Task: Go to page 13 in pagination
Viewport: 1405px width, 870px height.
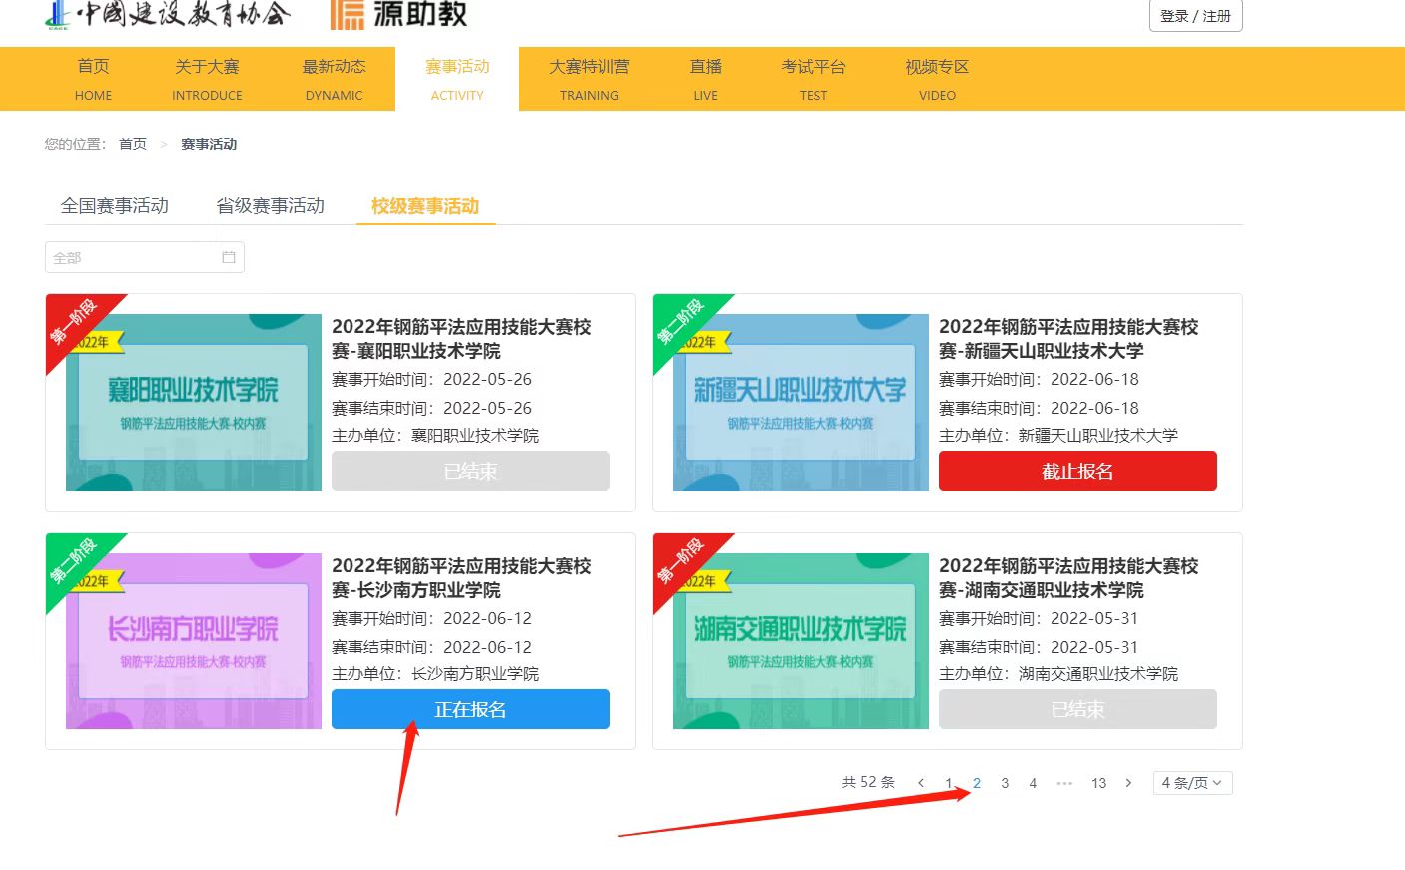Action: tap(1098, 783)
